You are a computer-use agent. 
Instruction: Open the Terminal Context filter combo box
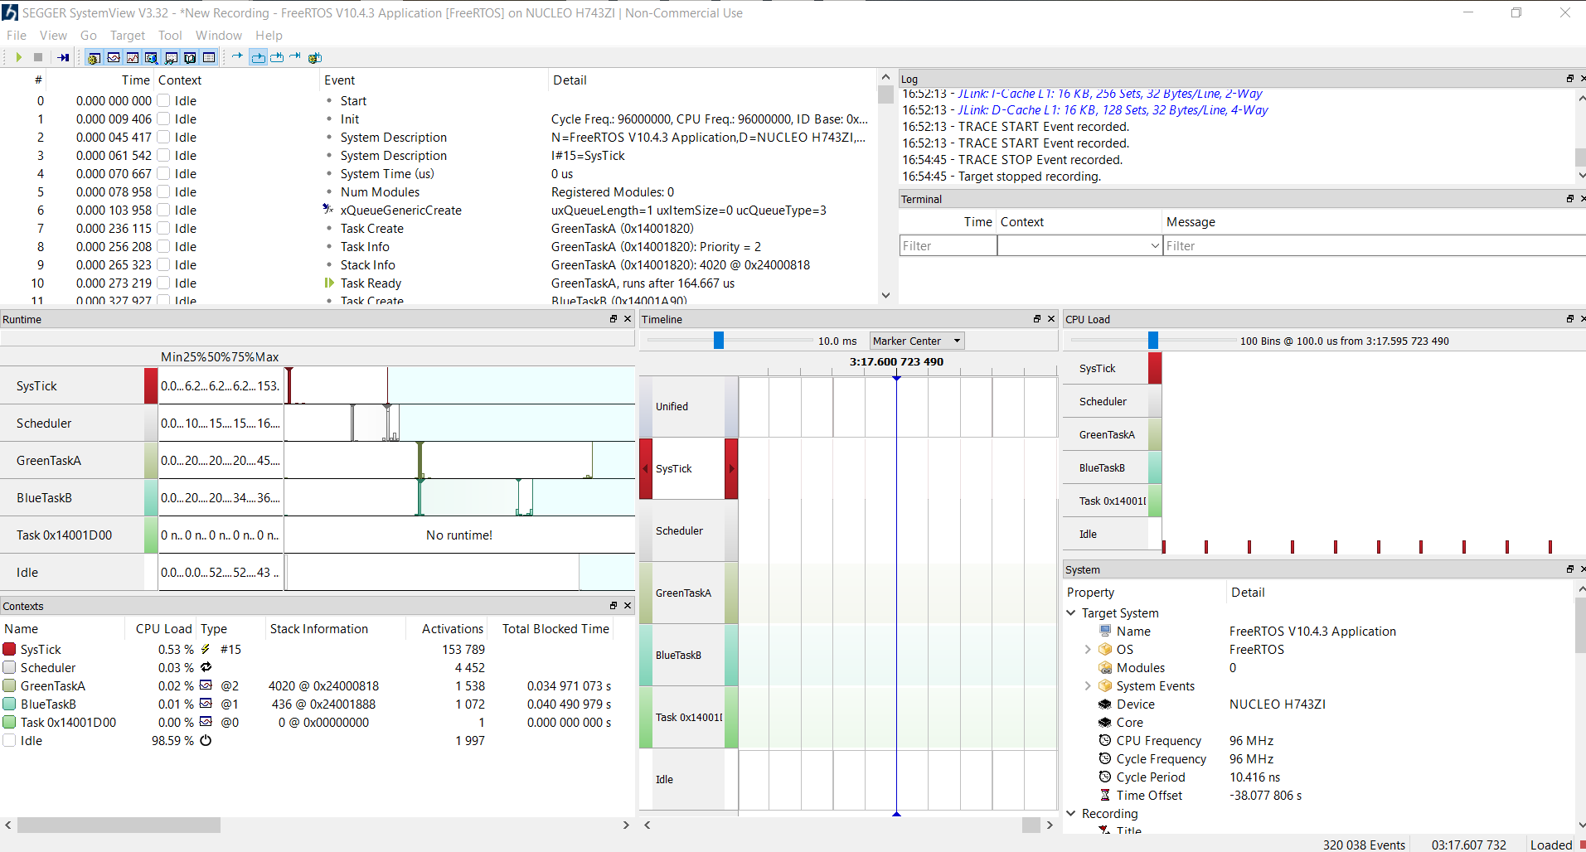(x=1079, y=245)
